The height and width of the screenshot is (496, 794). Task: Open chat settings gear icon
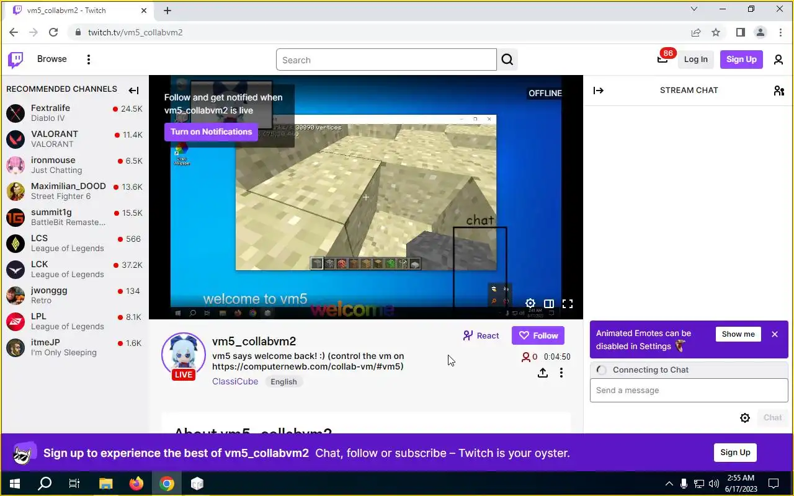click(x=745, y=418)
